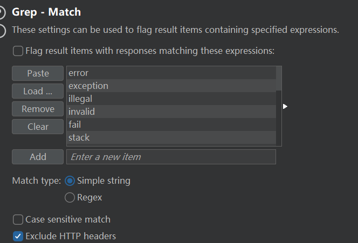Click the Add button
Screen dimensions: 358x243
point(38,157)
